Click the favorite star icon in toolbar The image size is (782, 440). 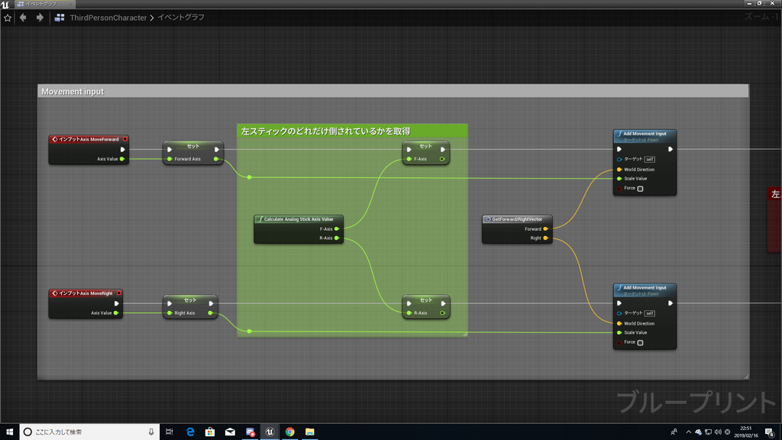click(8, 18)
